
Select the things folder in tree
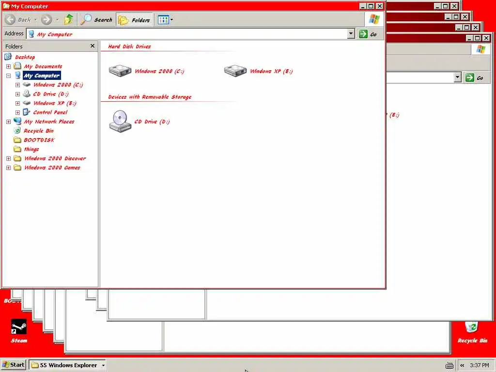click(31, 149)
